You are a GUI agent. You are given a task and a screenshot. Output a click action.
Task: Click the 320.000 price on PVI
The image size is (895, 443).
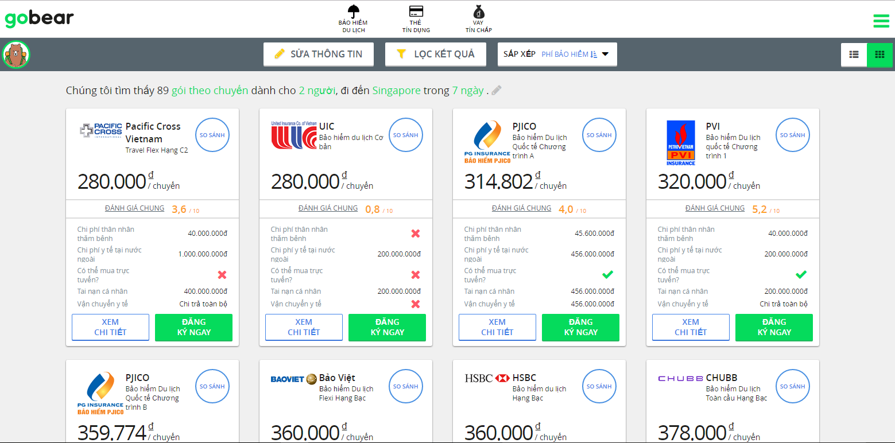692,181
